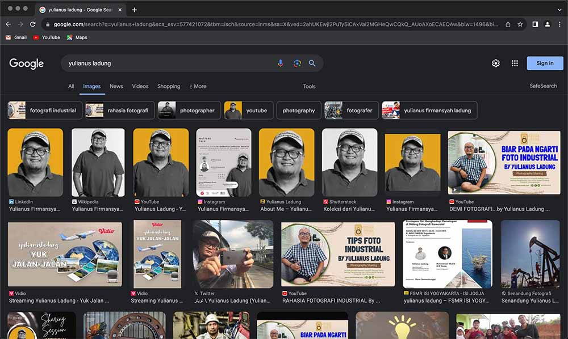568x339 pixels.
Task: Bookmark this page with star icon
Action: click(x=520, y=24)
